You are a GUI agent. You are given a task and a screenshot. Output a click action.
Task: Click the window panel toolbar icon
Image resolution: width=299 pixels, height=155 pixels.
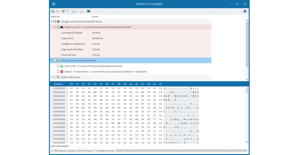(x=74, y=11)
